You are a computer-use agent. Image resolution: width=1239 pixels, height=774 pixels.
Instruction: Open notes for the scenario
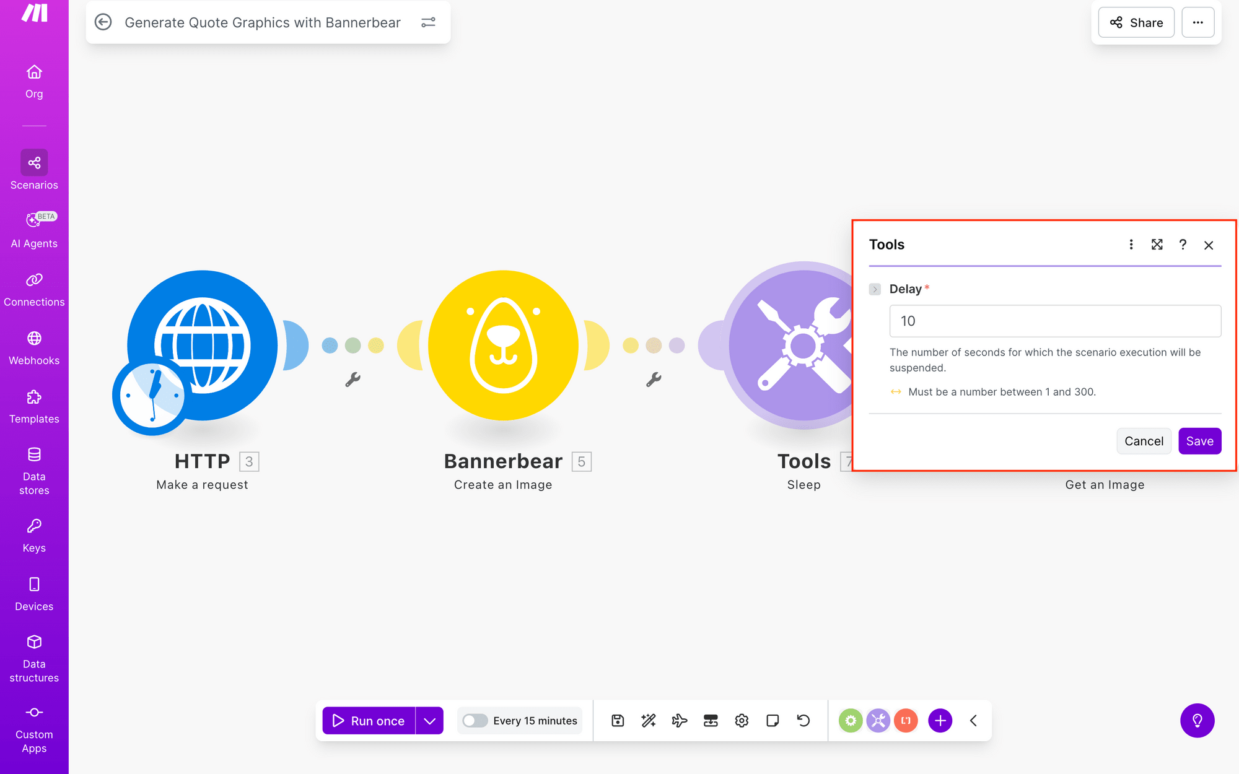(772, 720)
